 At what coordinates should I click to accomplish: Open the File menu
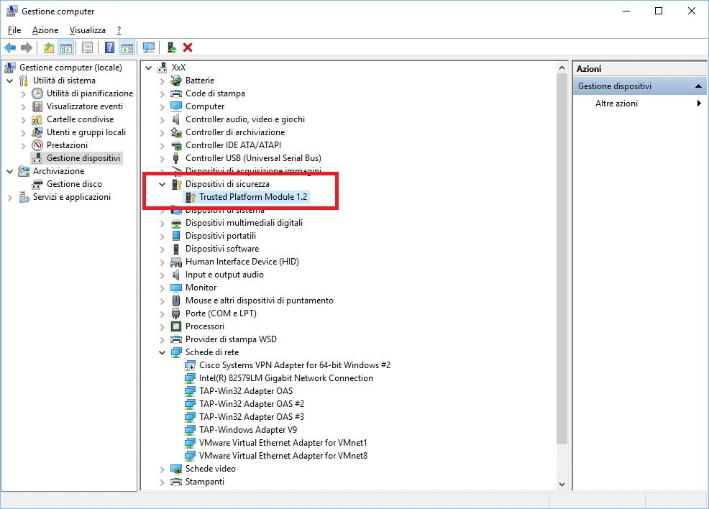pos(14,29)
